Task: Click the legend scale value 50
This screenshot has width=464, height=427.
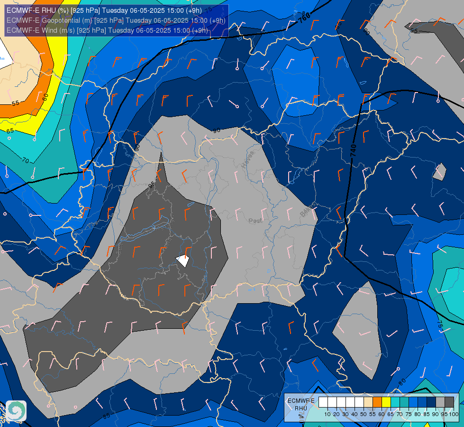Action: coord(364,414)
